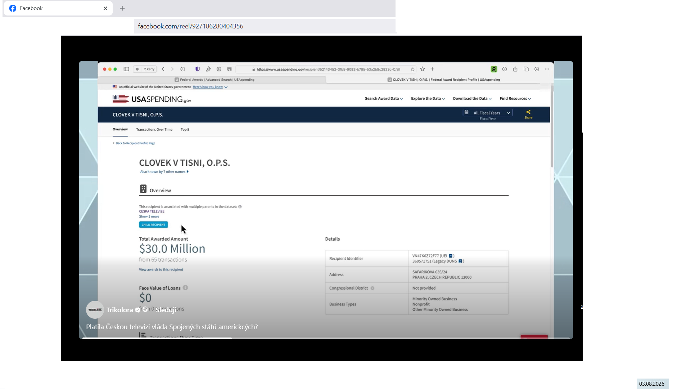Image resolution: width=691 pixels, height=389 pixels.
Task: Go forward with Safari's forward arrow
Action: point(172,69)
